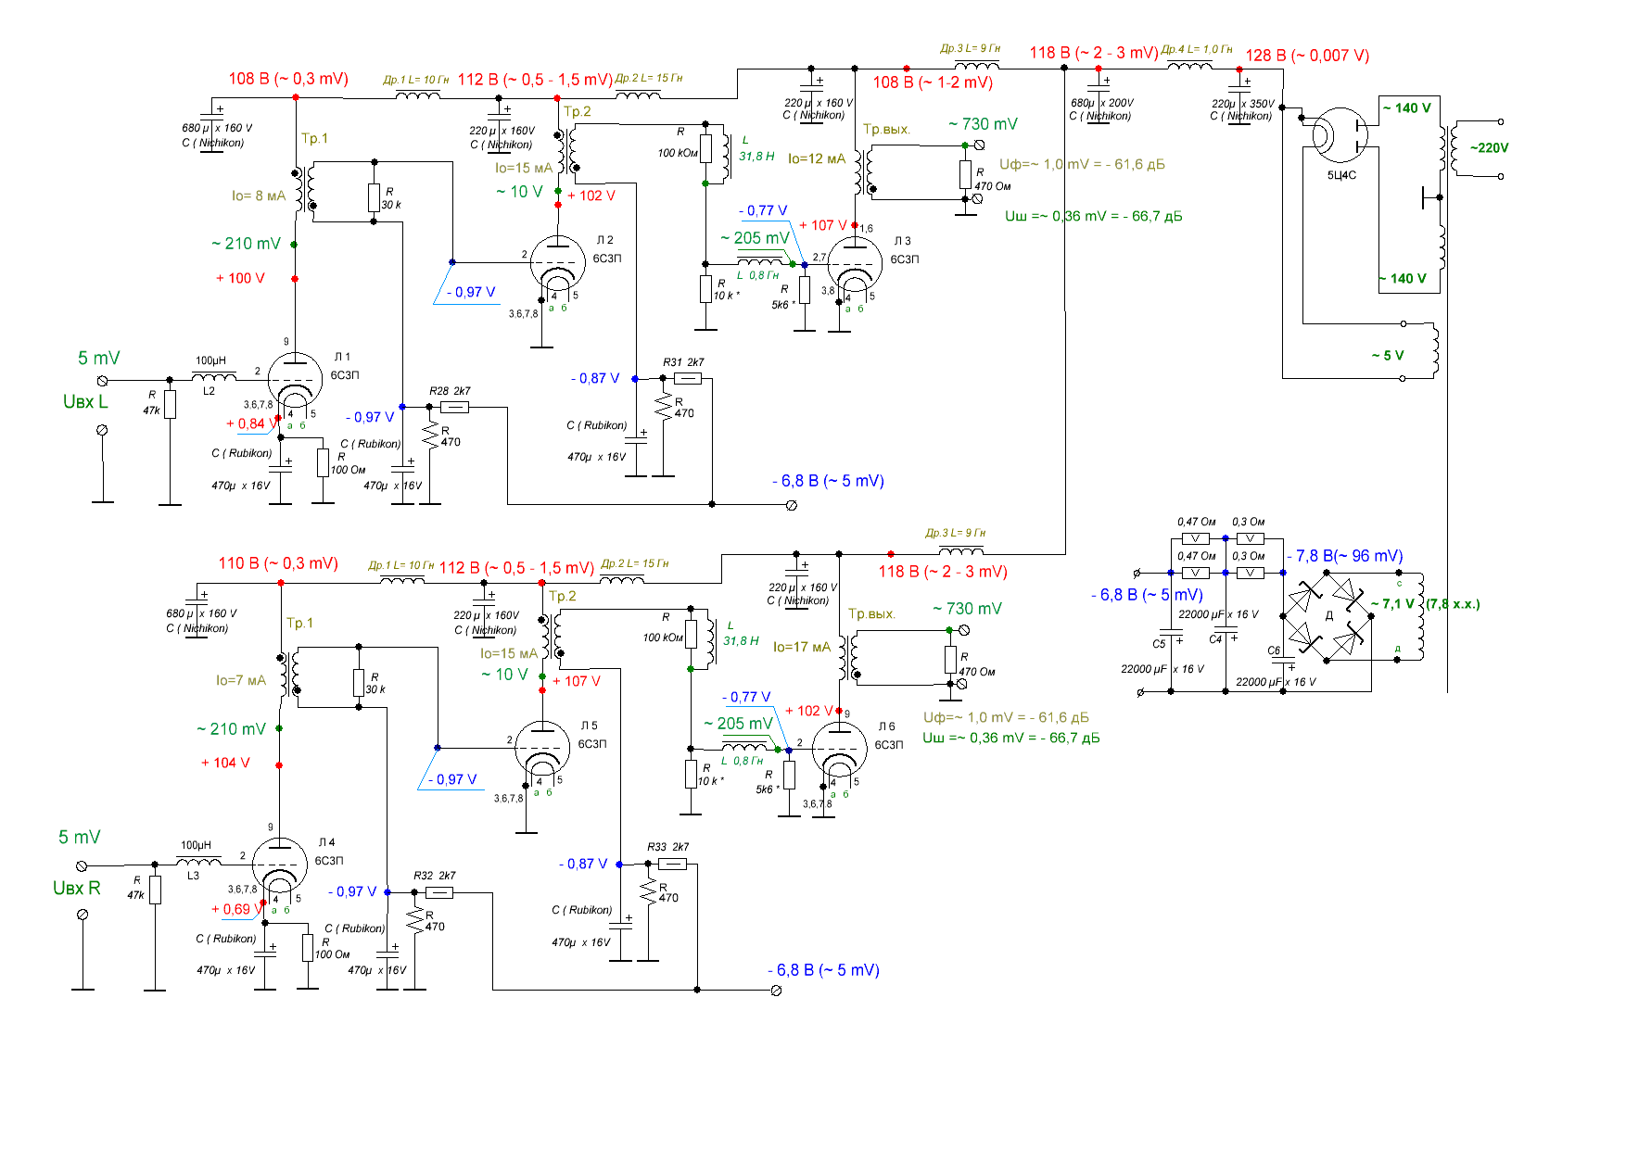Click the Л5 6С3П tube symbol
1626x1149 pixels.
[x=542, y=749]
